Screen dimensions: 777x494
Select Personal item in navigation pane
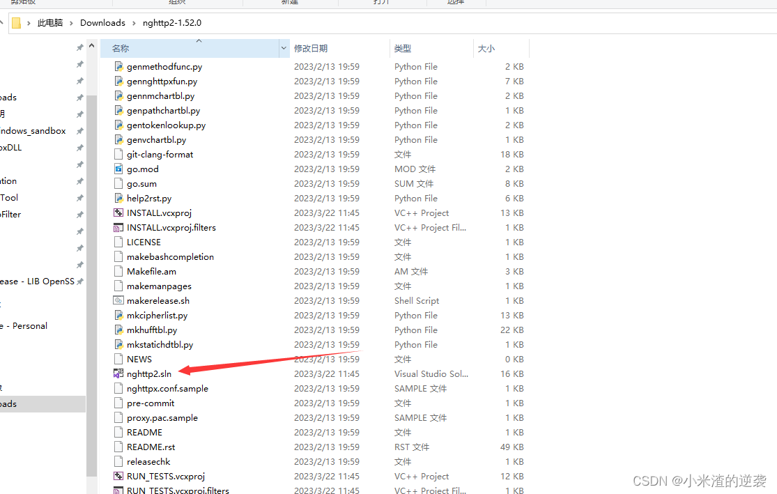(x=30, y=326)
